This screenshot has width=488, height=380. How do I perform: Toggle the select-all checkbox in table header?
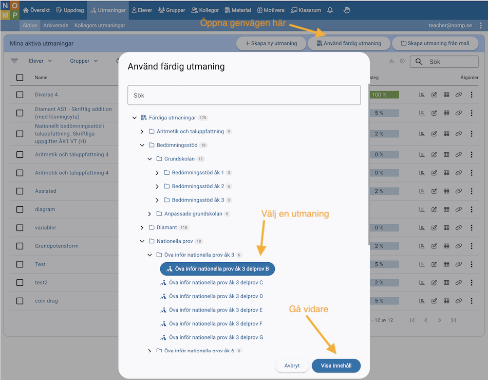[x=20, y=78]
